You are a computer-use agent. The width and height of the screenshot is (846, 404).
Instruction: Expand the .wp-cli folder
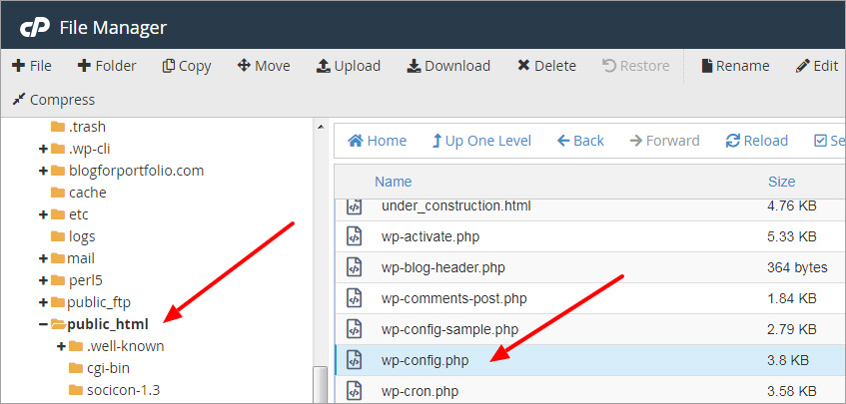(43, 149)
